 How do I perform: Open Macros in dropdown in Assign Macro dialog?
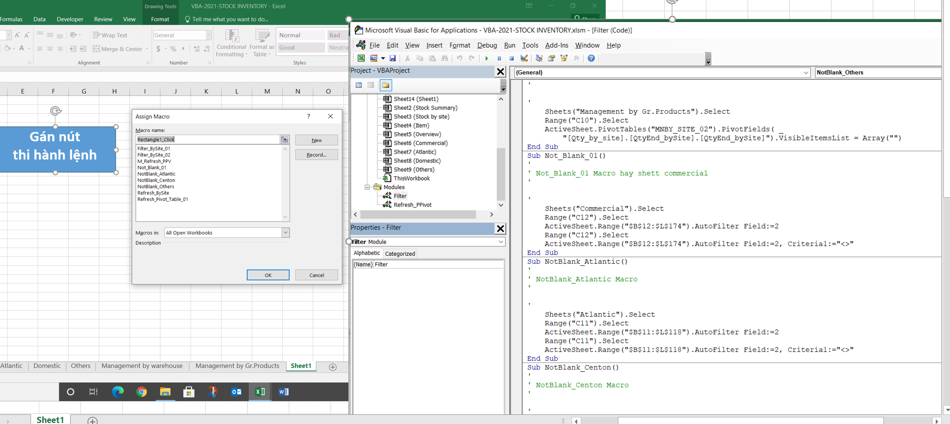(285, 233)
